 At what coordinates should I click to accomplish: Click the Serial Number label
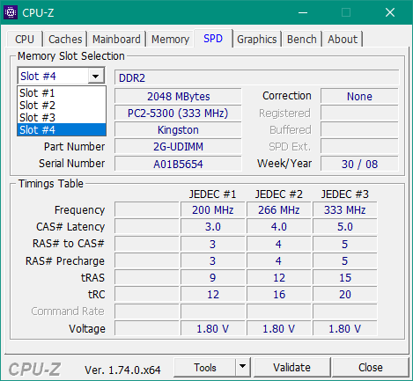coord(71,164)
